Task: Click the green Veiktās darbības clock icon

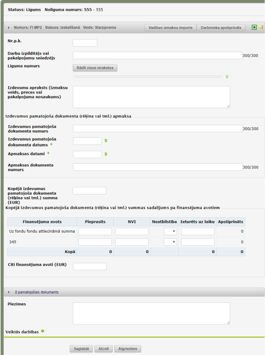Action: tap(42, 331)
